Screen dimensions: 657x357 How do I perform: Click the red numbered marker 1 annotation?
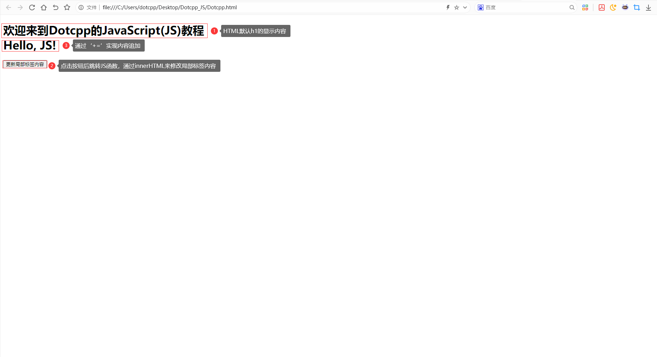[214, 31]
